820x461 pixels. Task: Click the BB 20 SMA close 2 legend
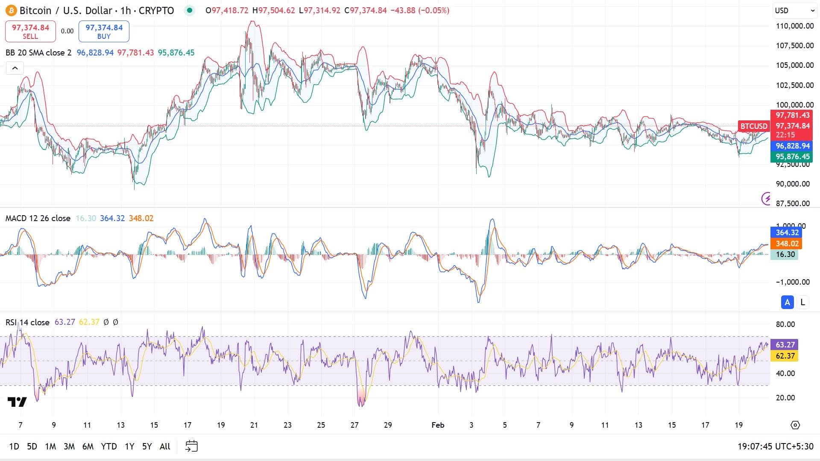pyautogui.click(x=38, y=53)
